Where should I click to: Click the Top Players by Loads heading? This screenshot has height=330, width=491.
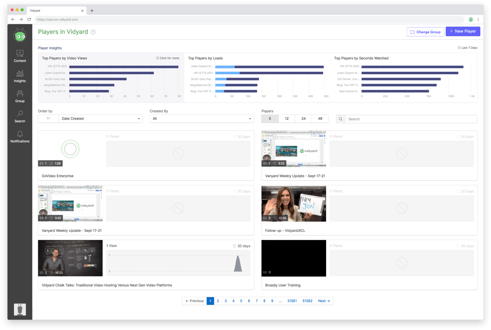(205, 58)
